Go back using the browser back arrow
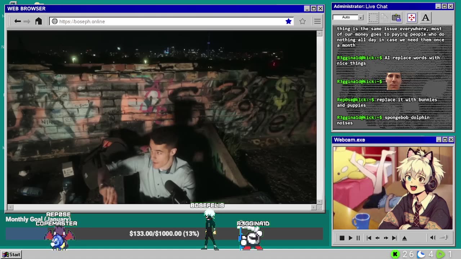 (17, 21)
